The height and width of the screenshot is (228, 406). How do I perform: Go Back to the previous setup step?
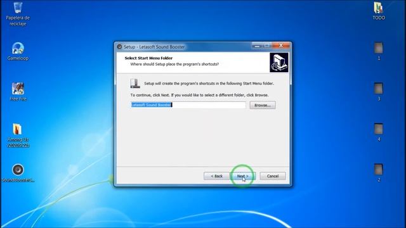click(x=216, y=176)
